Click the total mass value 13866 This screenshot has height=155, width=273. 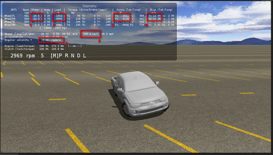coord(48,28)
